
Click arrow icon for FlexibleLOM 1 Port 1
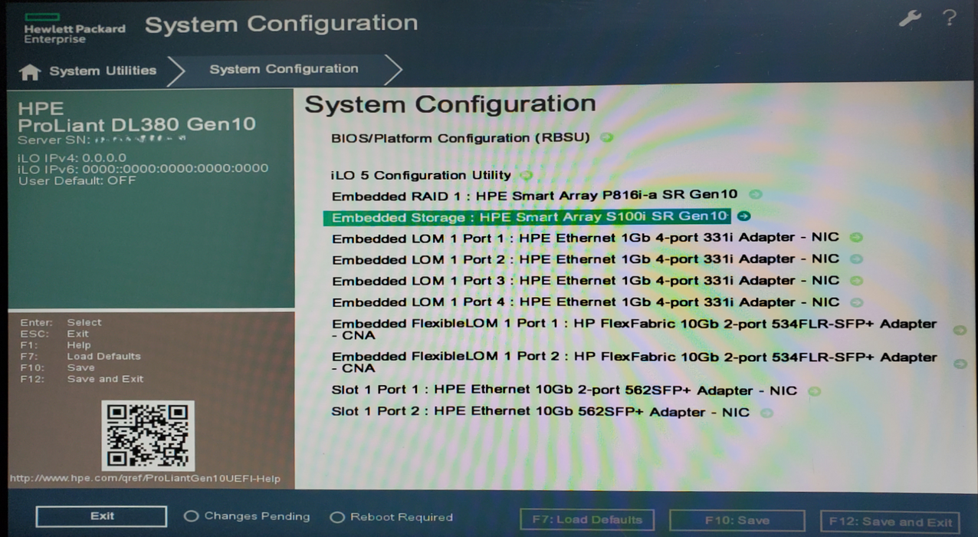pyautogui.click(x=959, y=330)
